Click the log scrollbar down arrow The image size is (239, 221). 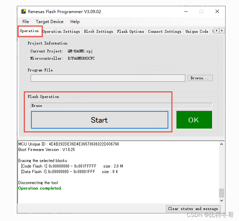click(x=222, y=201)
